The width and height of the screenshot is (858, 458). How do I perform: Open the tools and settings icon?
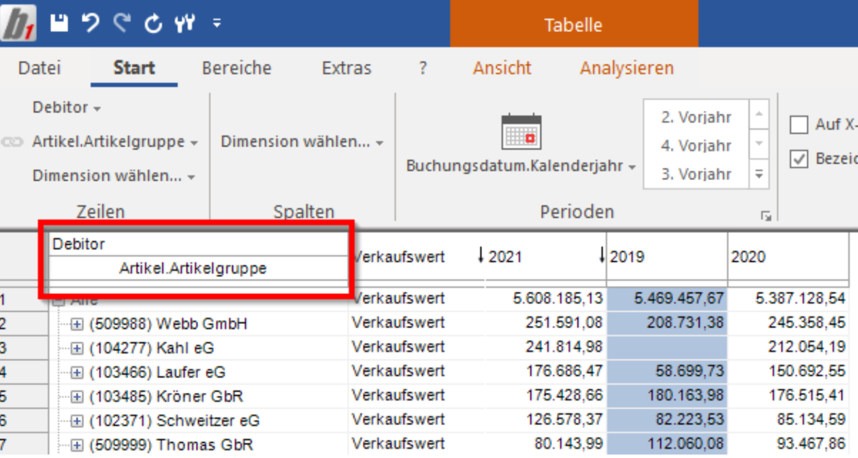coord(184,23)
